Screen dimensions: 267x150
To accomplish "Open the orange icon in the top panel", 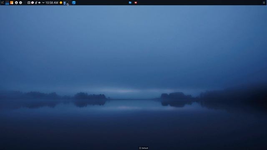I will (x=12, y=2).
